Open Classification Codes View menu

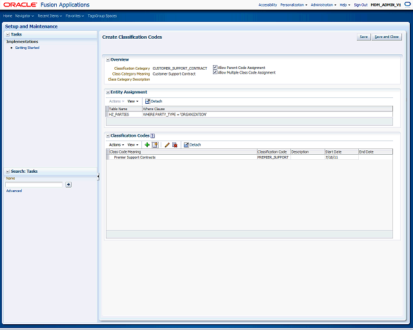133,145
